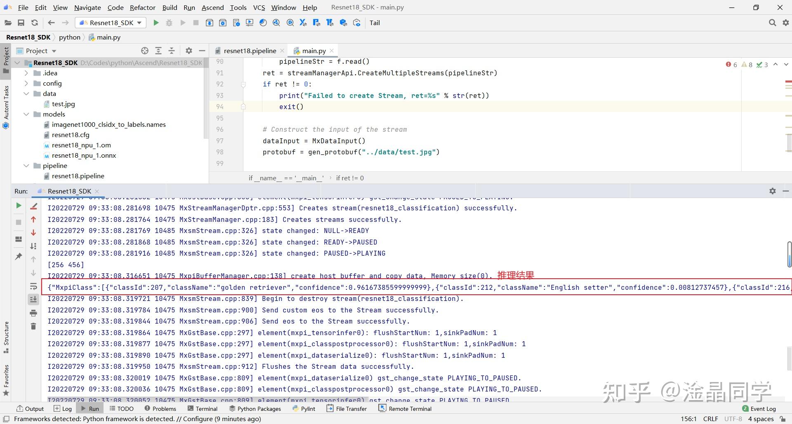Print console output using the printer icon

(34, 313)
